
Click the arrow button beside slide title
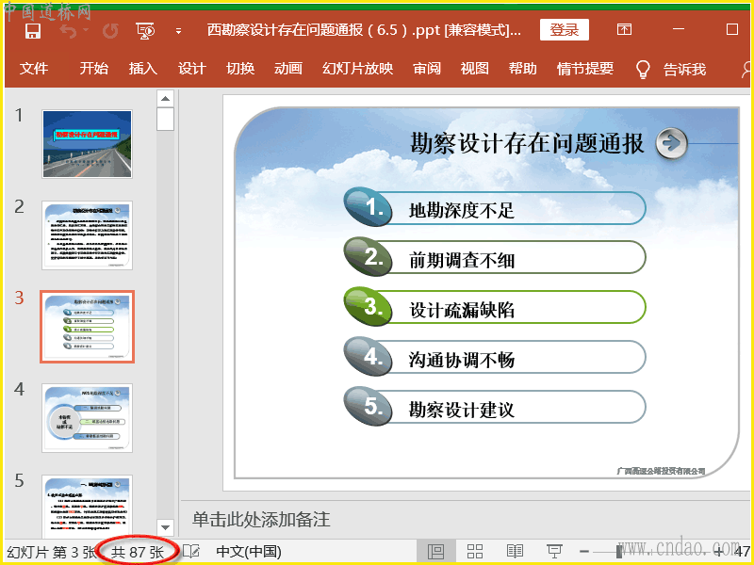pos(672,143)
